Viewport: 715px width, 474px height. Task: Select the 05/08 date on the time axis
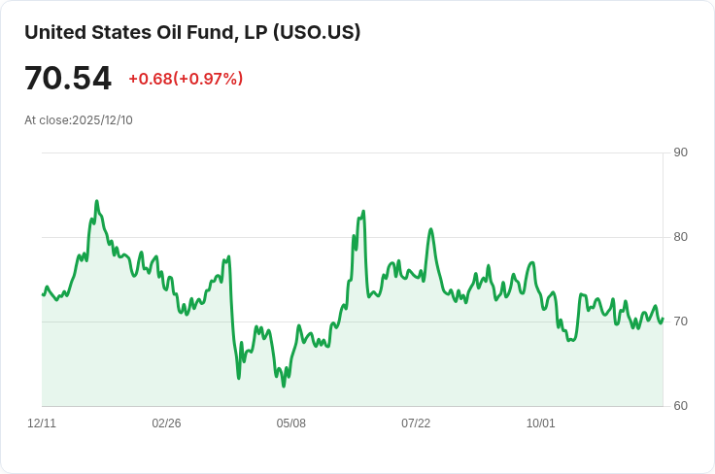coord(291,423)
